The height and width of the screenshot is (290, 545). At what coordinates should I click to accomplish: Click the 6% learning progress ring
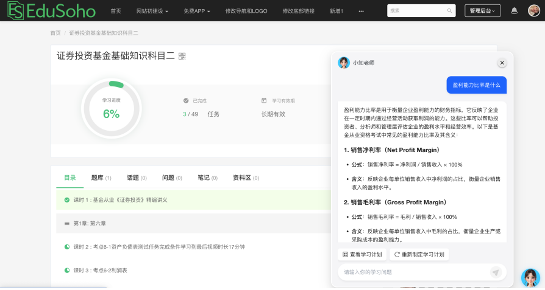(x=111, y=109)
